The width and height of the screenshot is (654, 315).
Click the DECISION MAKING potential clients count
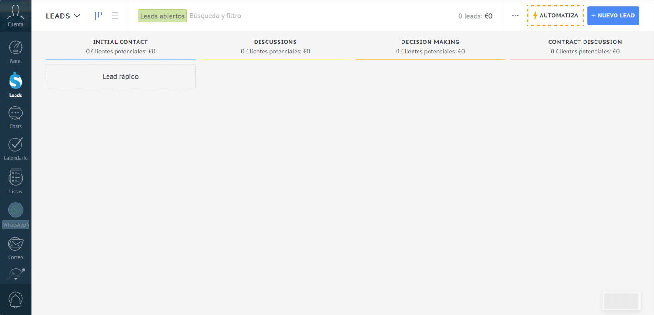pos(430,51)
